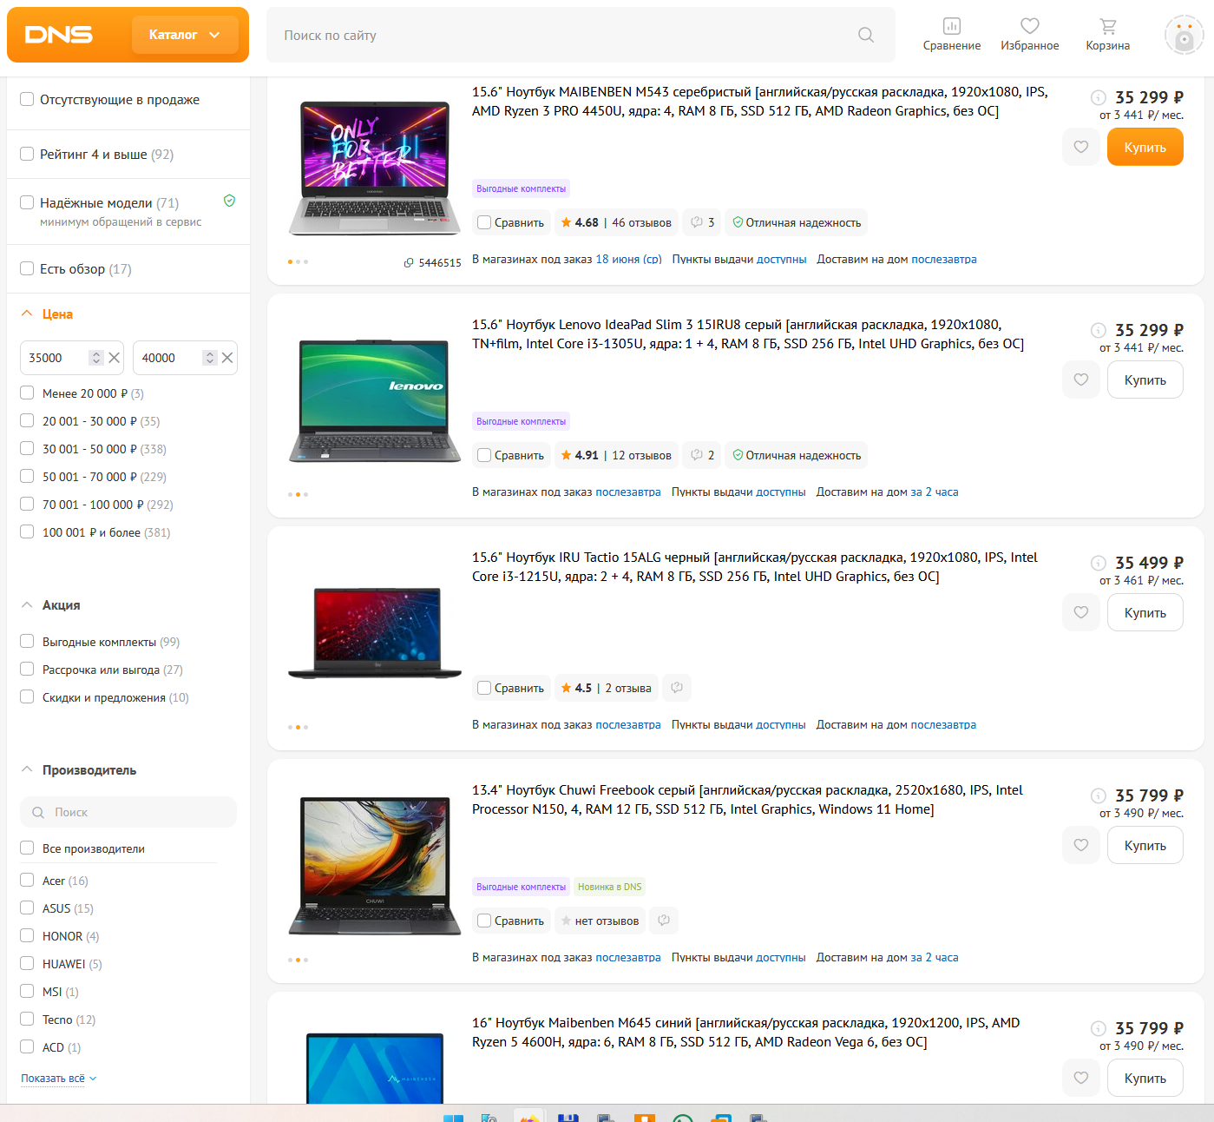Open the Maibenben M645 product title link
Screen dimensions: 1214x1122
[x=745, y=1032]
